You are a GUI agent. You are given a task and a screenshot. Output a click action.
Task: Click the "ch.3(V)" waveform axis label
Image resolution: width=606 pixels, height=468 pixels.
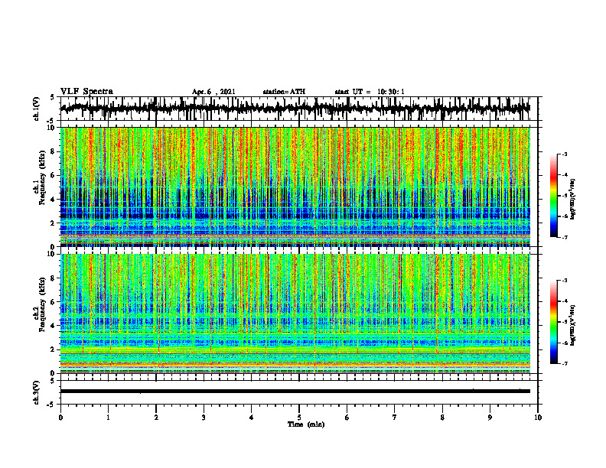(37, 392)
